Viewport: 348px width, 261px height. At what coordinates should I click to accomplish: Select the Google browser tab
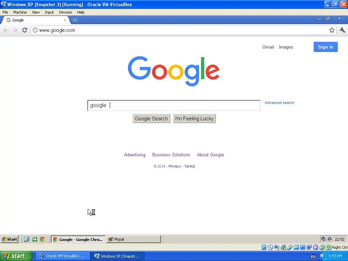coord(35,20)
